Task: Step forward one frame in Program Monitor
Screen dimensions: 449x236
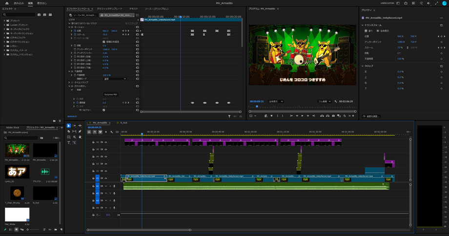Action: pyautogui.click(x=308, y=116)
